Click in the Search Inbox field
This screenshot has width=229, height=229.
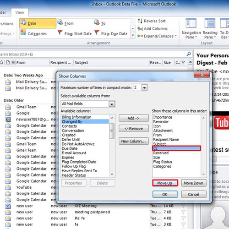pos(93,54)
